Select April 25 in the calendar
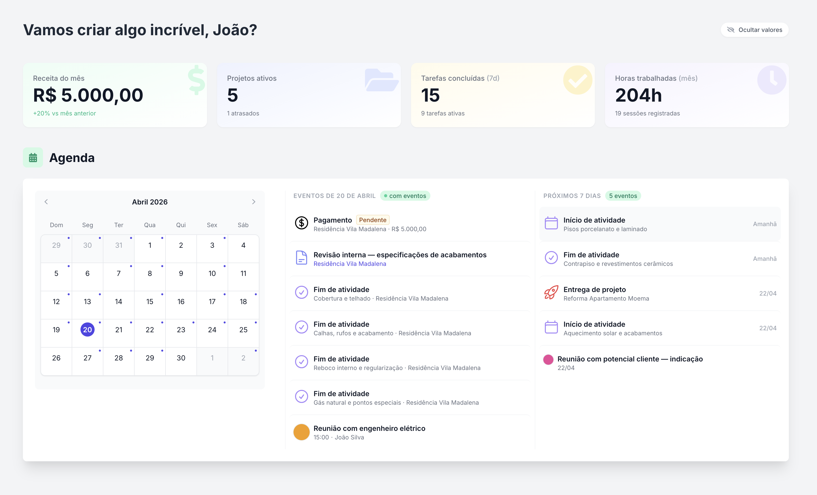817x495 pixels. [x=243, y=333]
